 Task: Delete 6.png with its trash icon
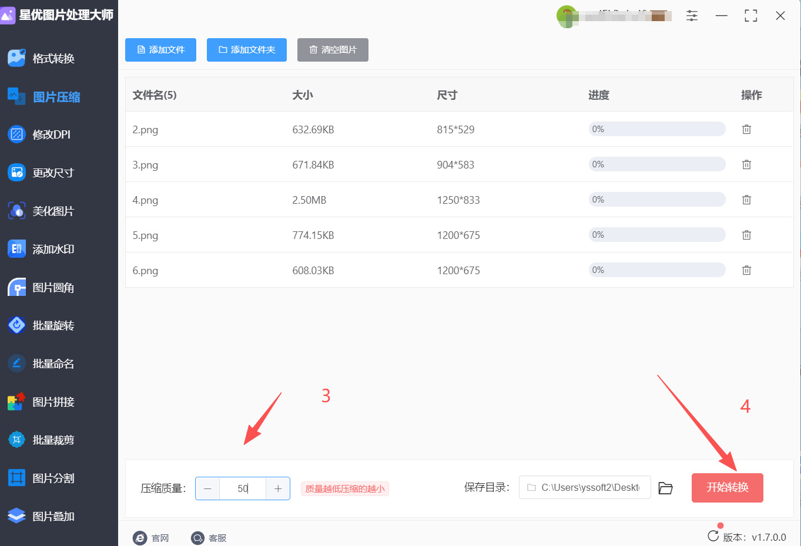coord(746,270)
